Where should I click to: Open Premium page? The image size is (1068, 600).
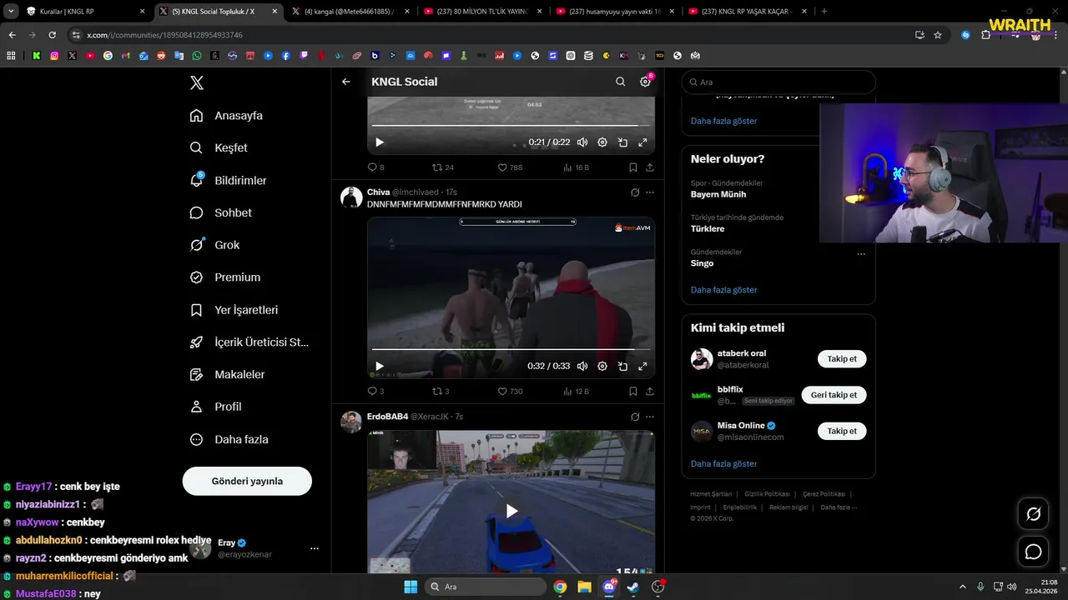pyautogui.click(x=224, y=277)
